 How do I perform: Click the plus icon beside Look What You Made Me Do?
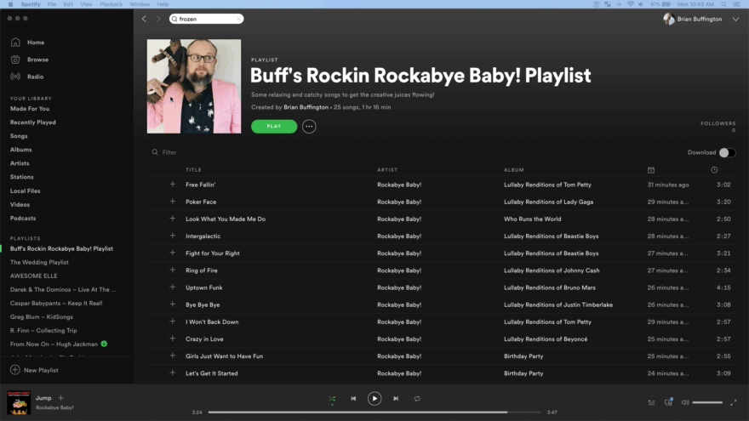173,219
